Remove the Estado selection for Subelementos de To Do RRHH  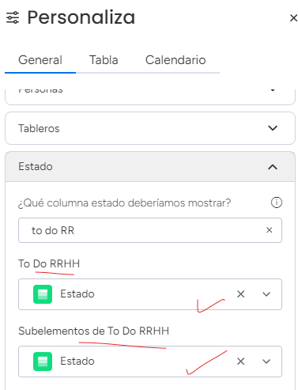click(x=240, y=362)
